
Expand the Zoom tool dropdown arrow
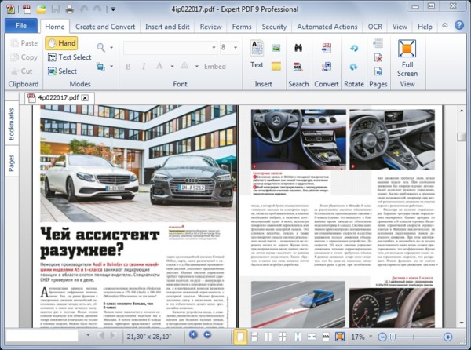click(111, 47)
